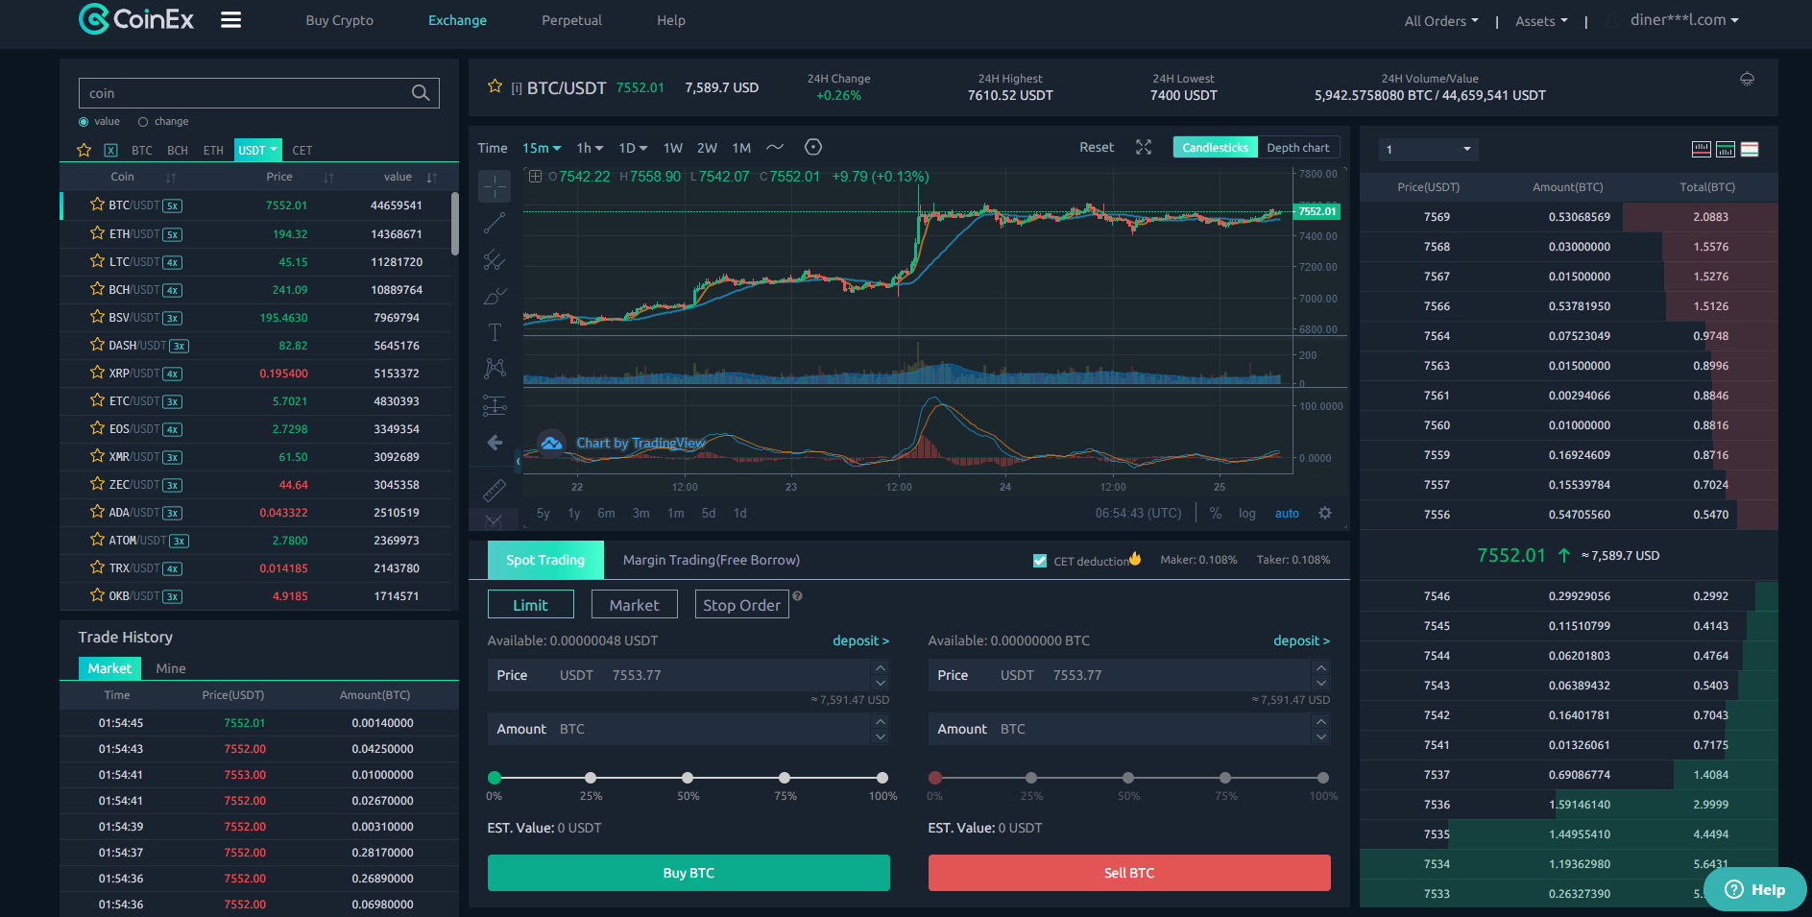The image size is (1812, 917).
Task: Open the chart indicators wave icon
Action: (775, 147)
